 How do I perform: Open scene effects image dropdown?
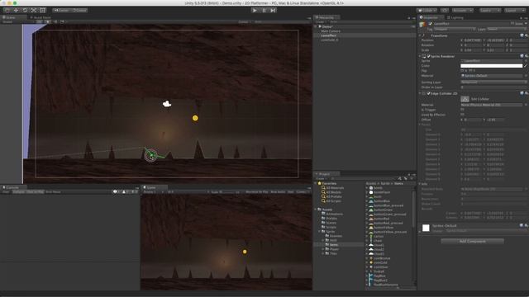[x=63, y=22]
